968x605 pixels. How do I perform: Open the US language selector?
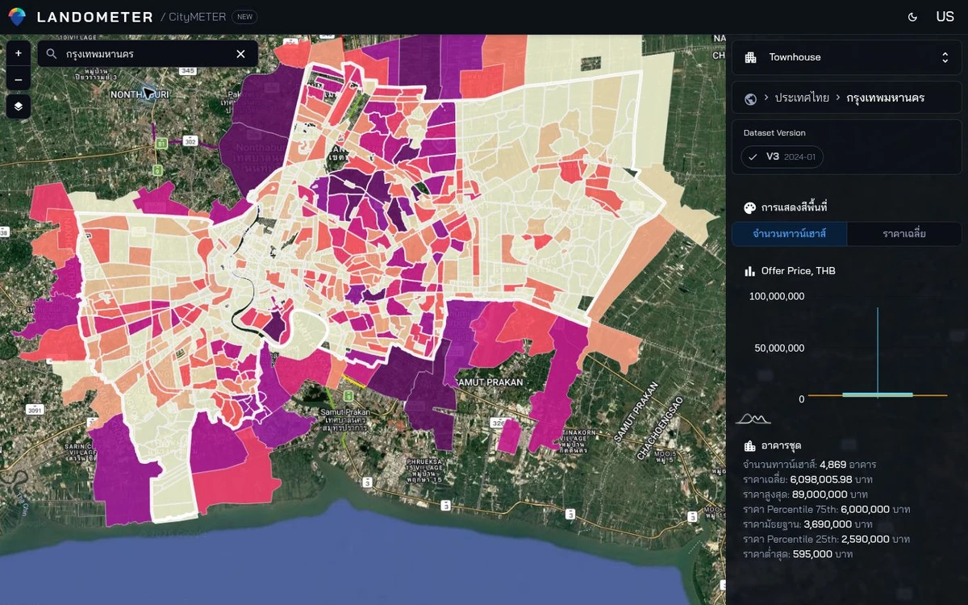pos(945,17)
